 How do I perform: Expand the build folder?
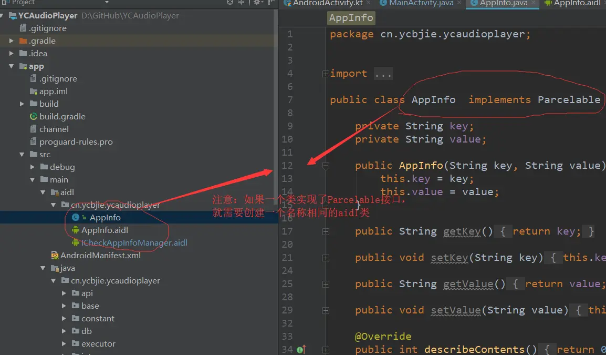(22, 104)
